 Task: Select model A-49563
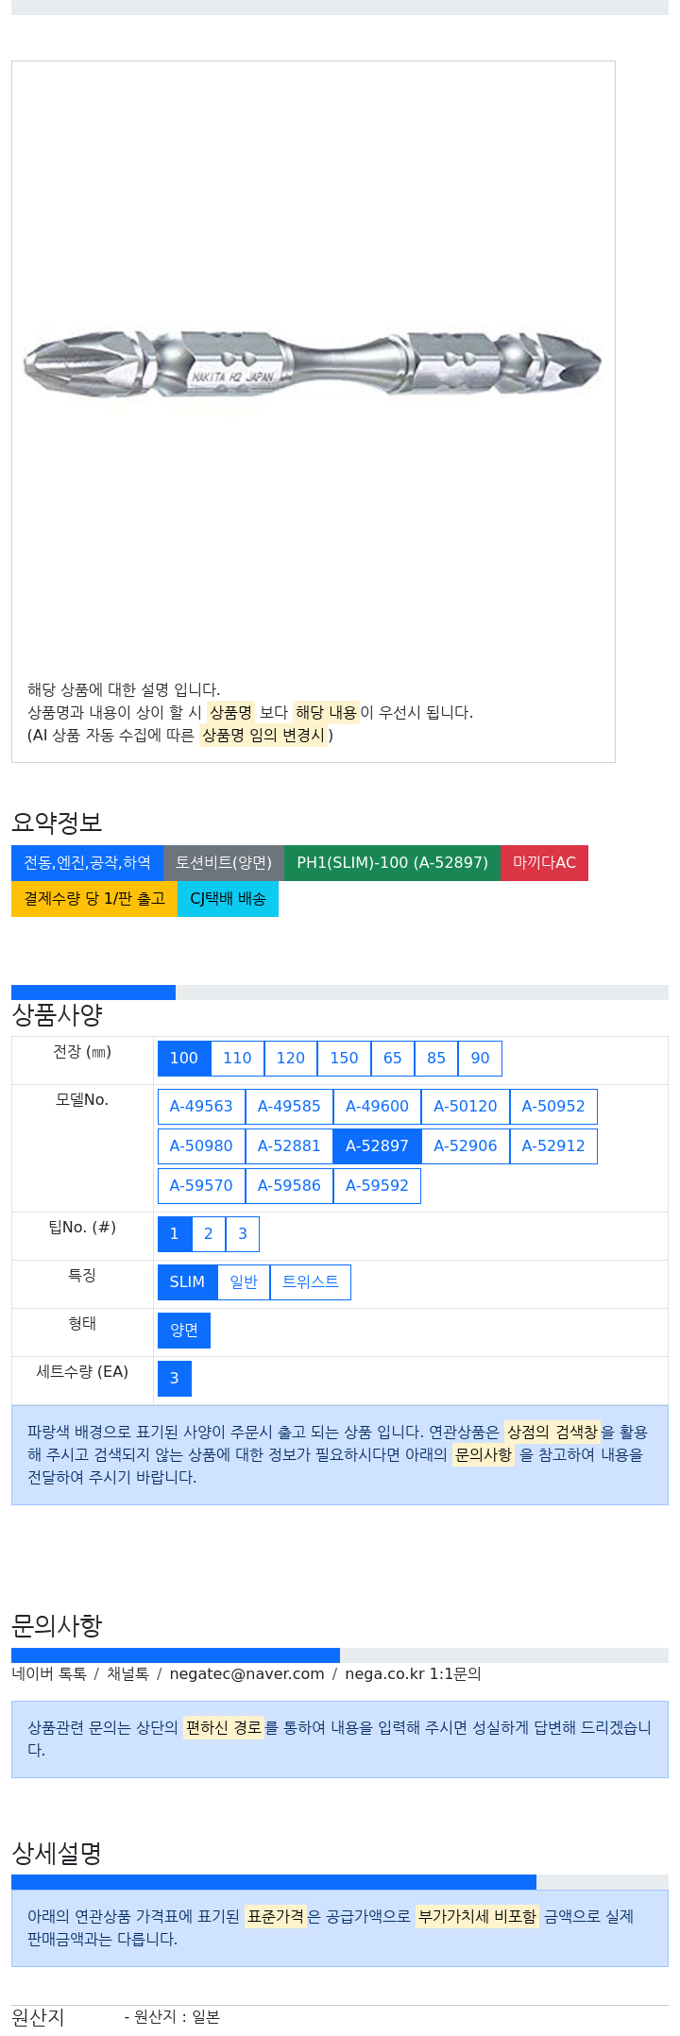tap(201, 1106)
